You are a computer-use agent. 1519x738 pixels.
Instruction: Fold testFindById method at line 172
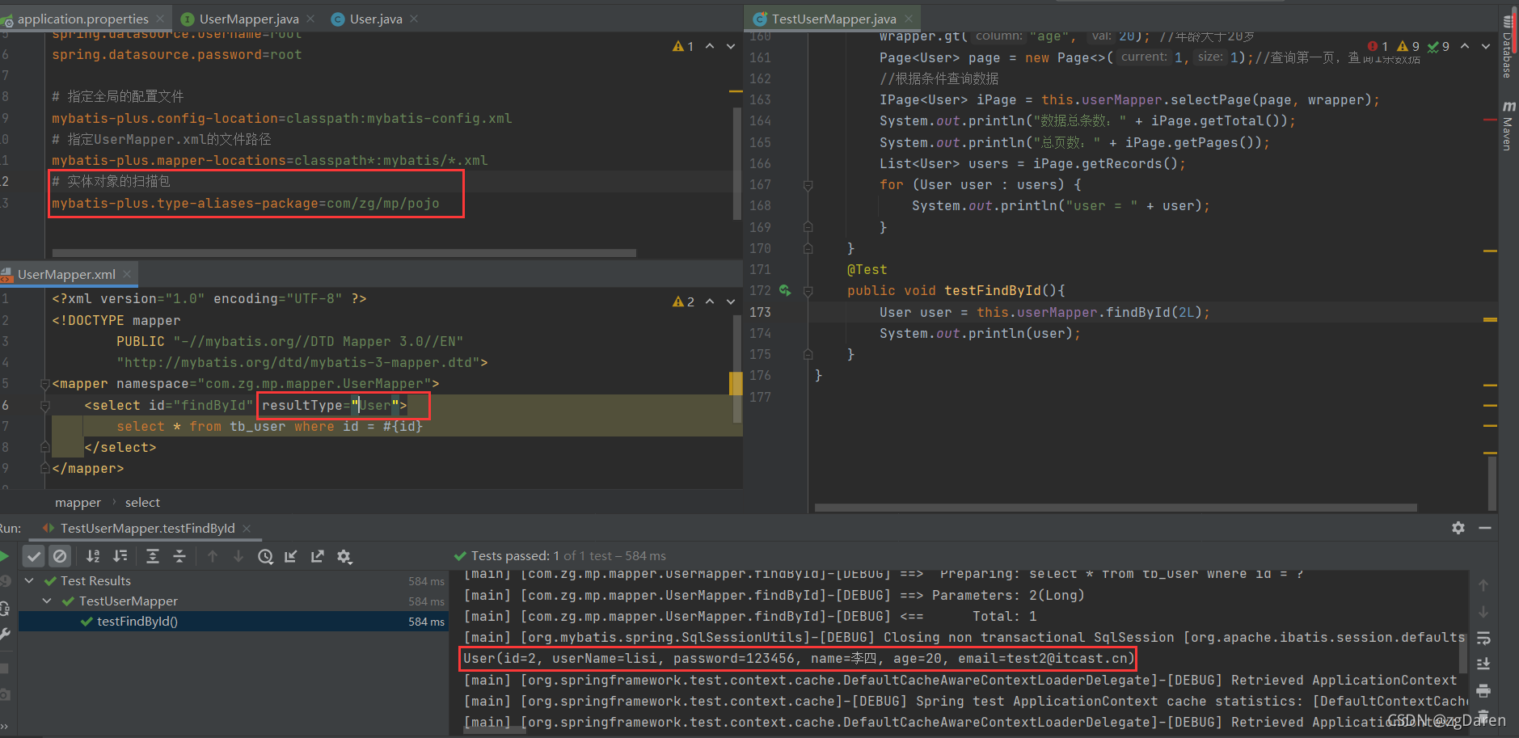pyautogui.click(x=808, y=291)
